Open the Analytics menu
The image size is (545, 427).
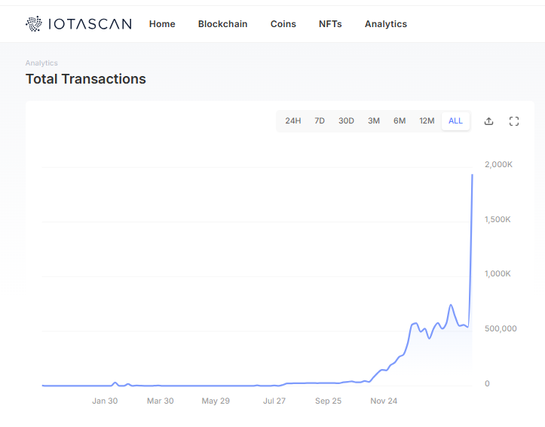coord(386,24)
